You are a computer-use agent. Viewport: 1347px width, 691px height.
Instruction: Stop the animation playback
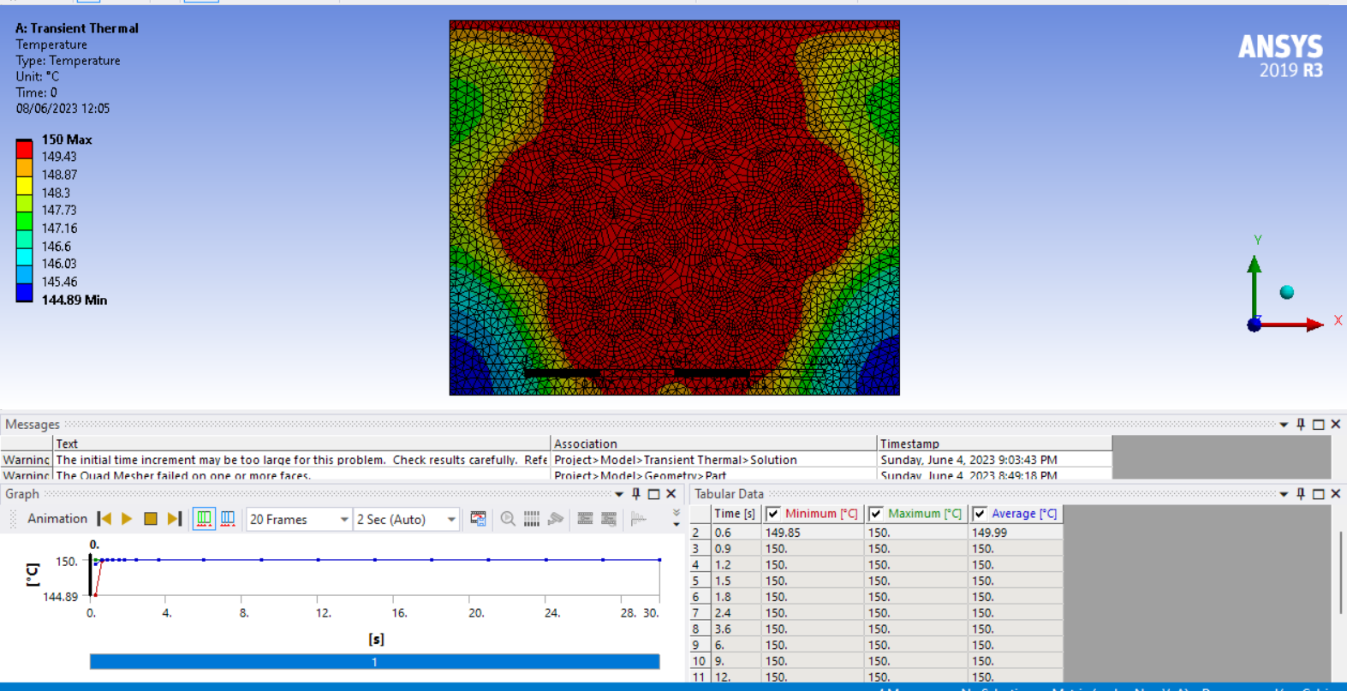click(x=151, y=519)
